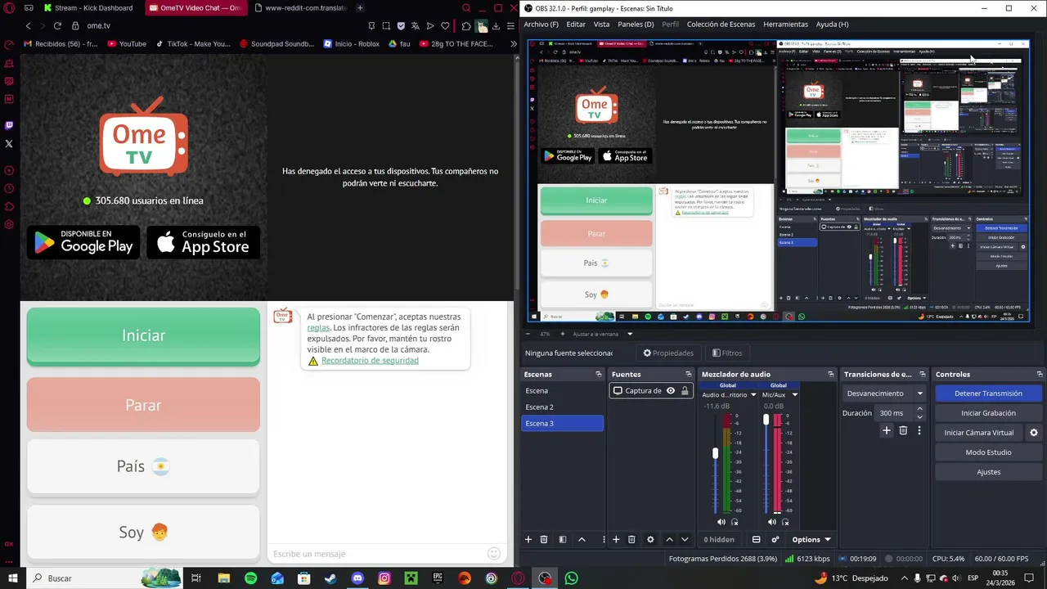Move source down in Fuentes list

point(685,539)
